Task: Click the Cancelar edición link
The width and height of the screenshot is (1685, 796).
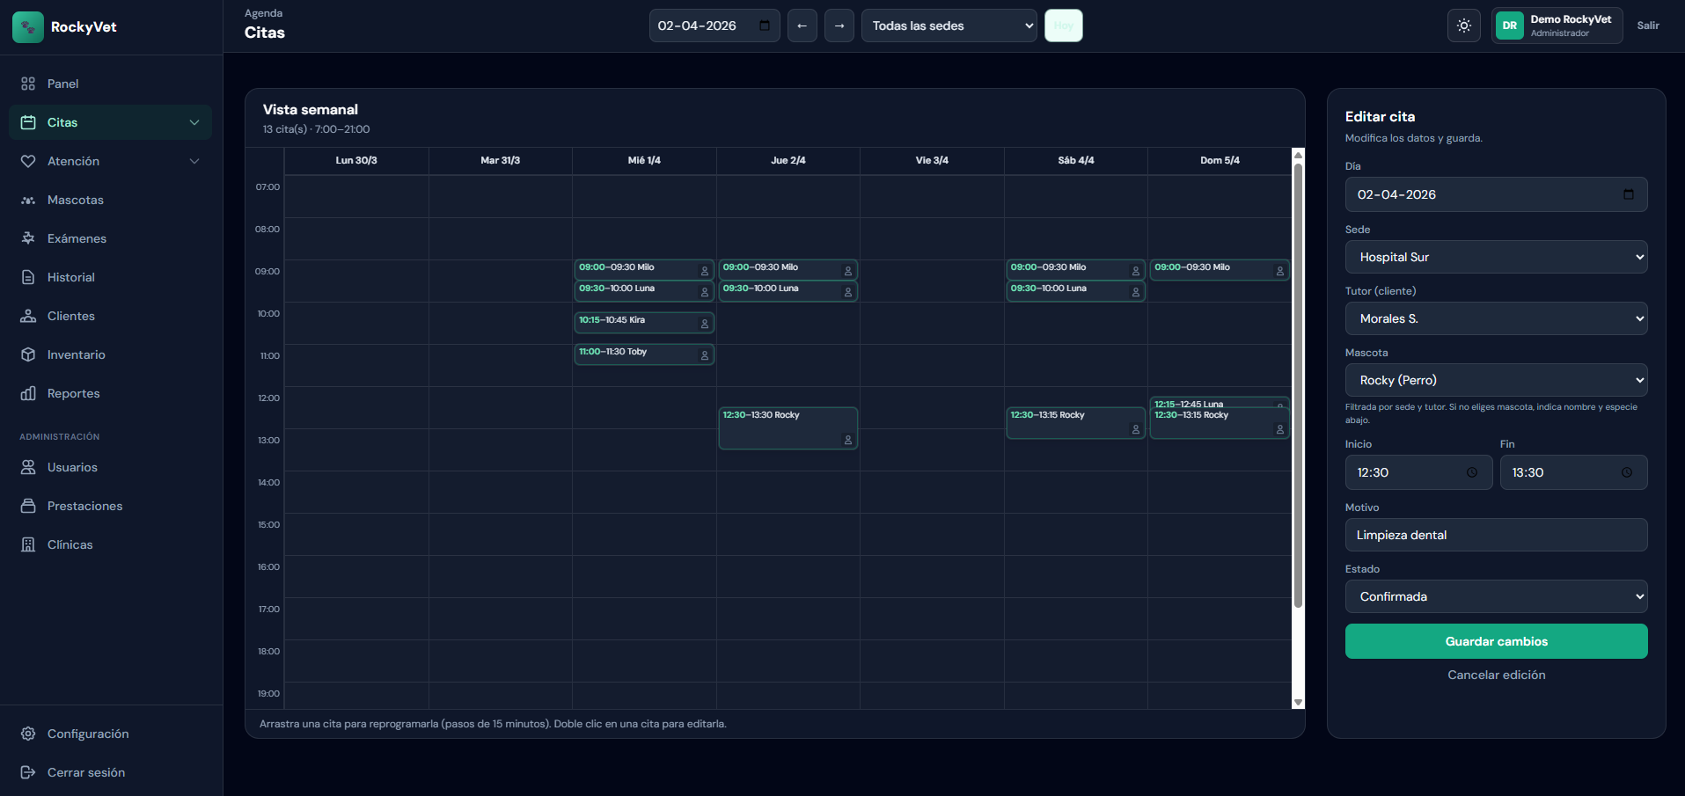Action: tap(1496, 675)
